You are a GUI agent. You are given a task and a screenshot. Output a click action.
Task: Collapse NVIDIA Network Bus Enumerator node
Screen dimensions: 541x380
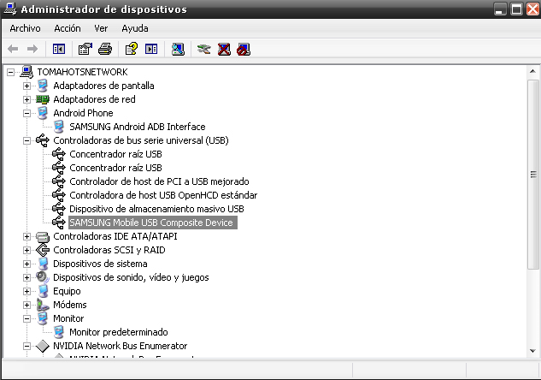click(x=26, y=346)
